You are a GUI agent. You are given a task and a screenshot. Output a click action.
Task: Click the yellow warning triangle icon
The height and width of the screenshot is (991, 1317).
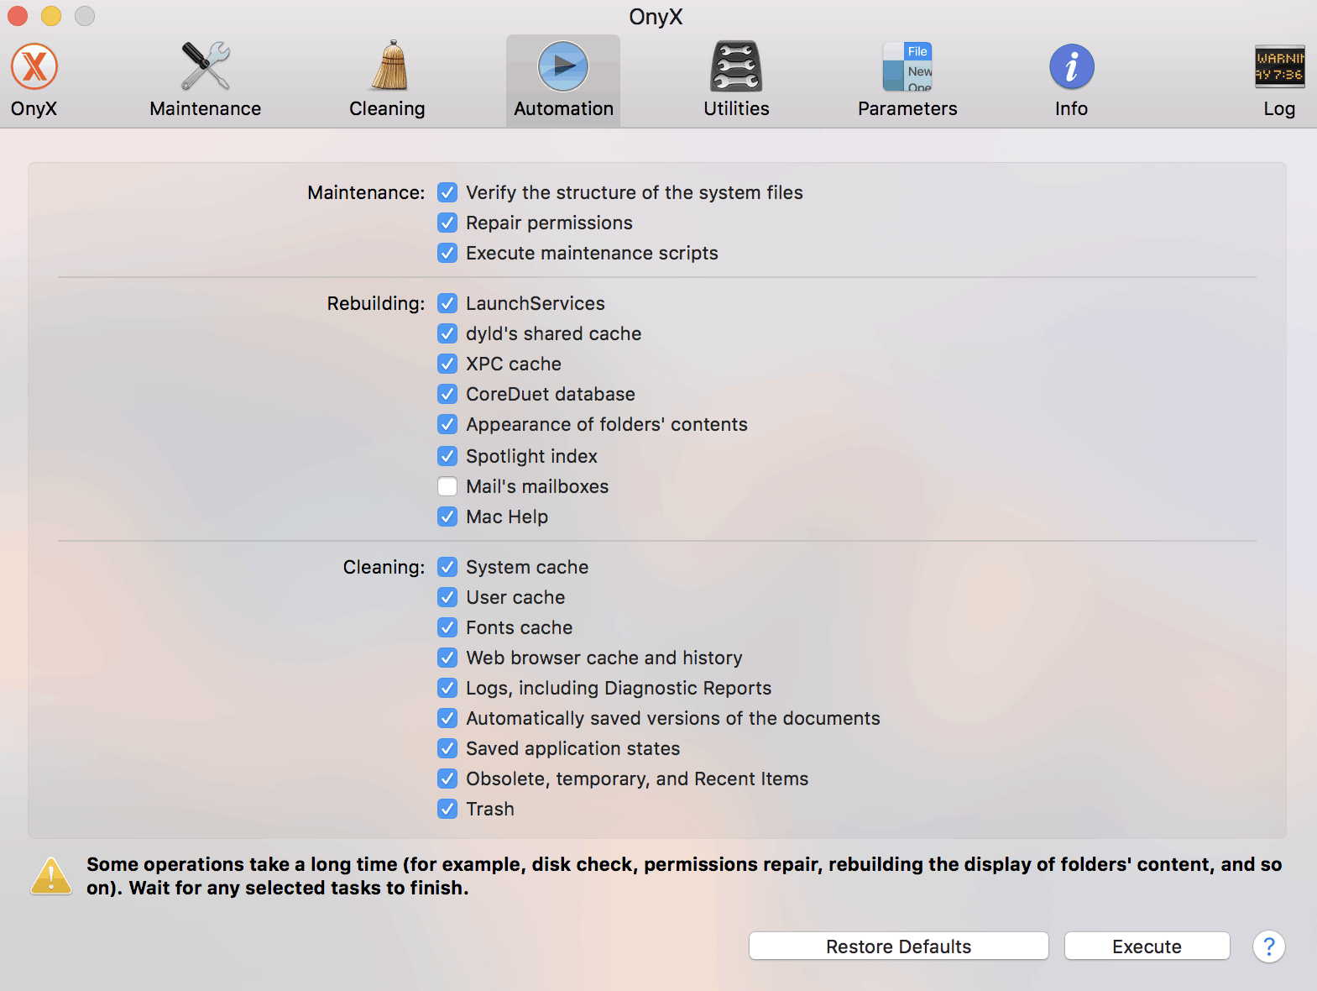[x=51, y=876]
